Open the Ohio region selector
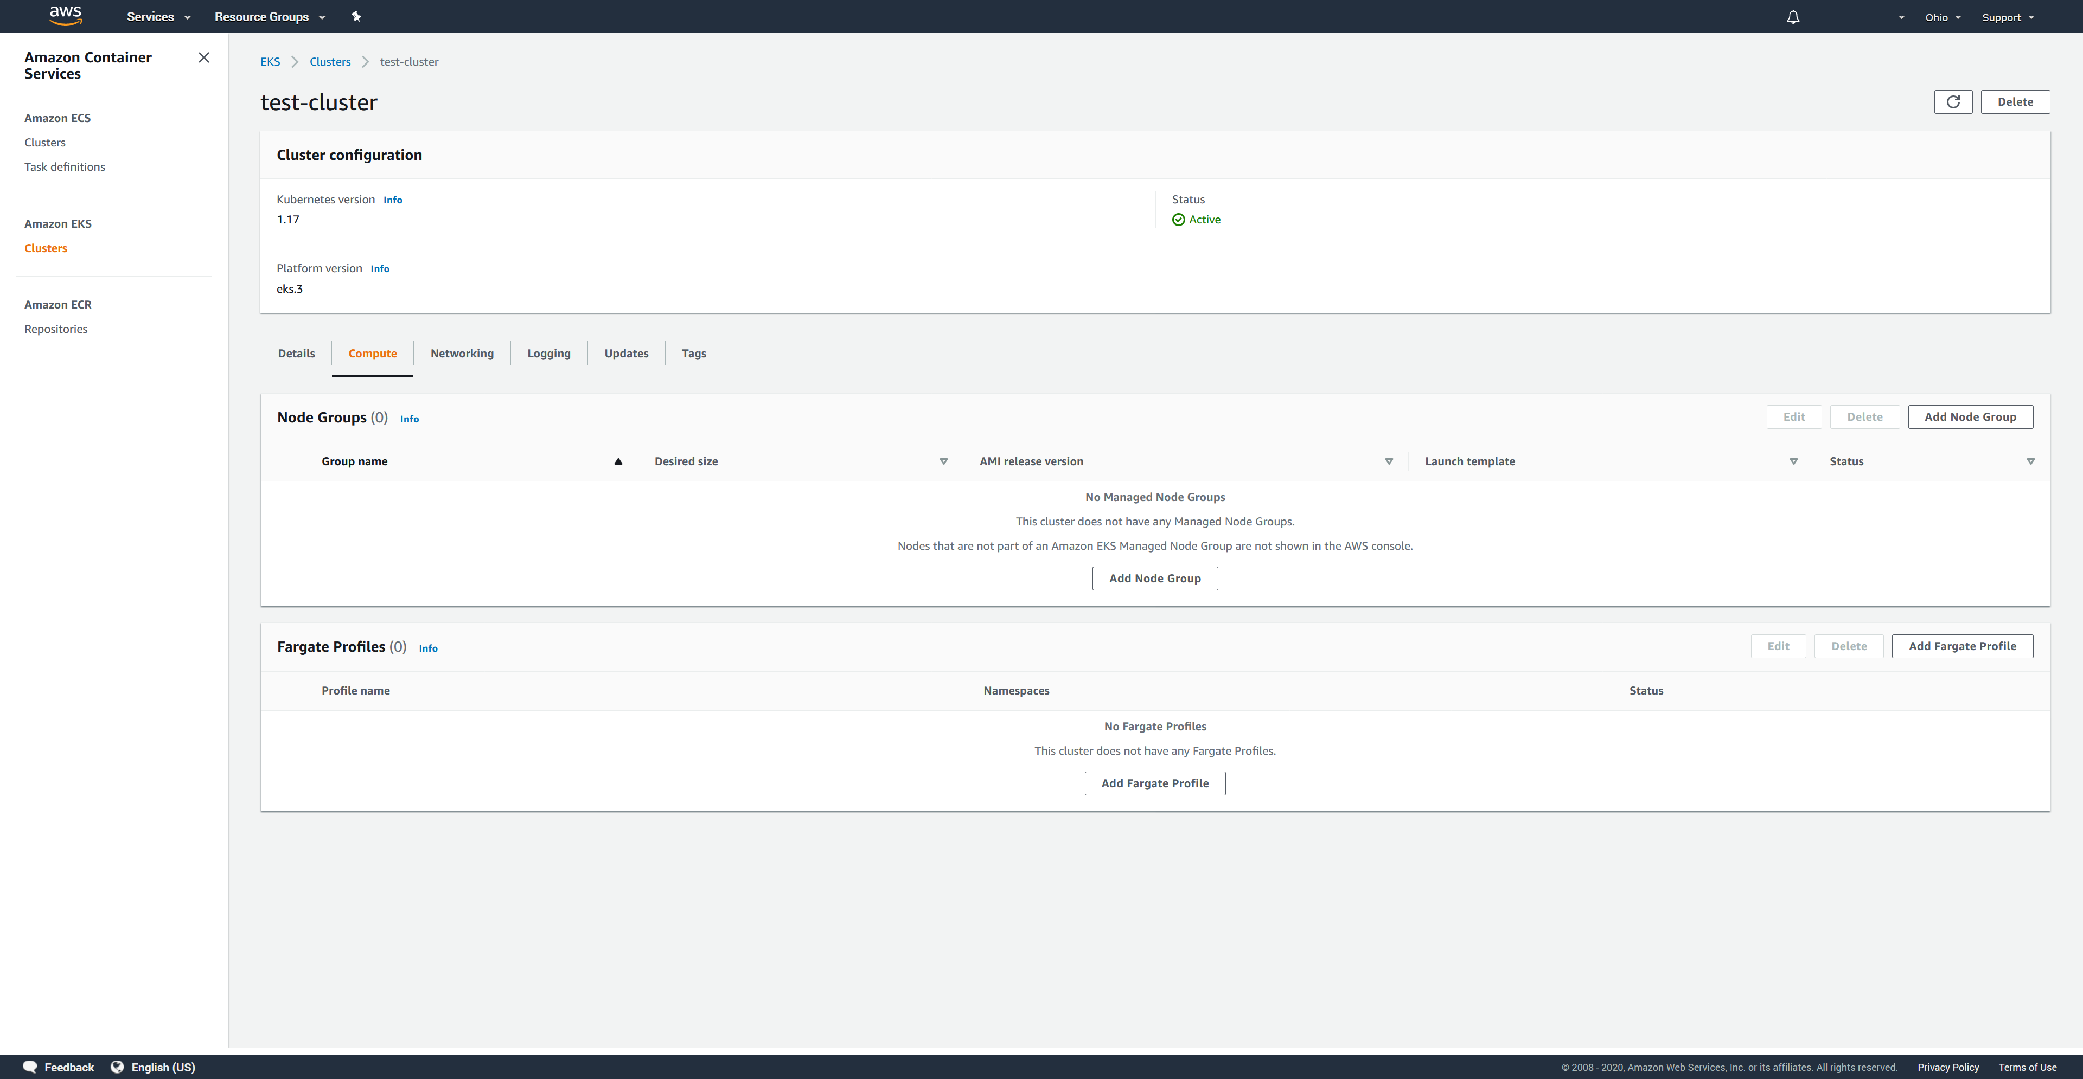This screenshot has width=2083, height=1079. pyautogui.click(x=1943, y=17)
